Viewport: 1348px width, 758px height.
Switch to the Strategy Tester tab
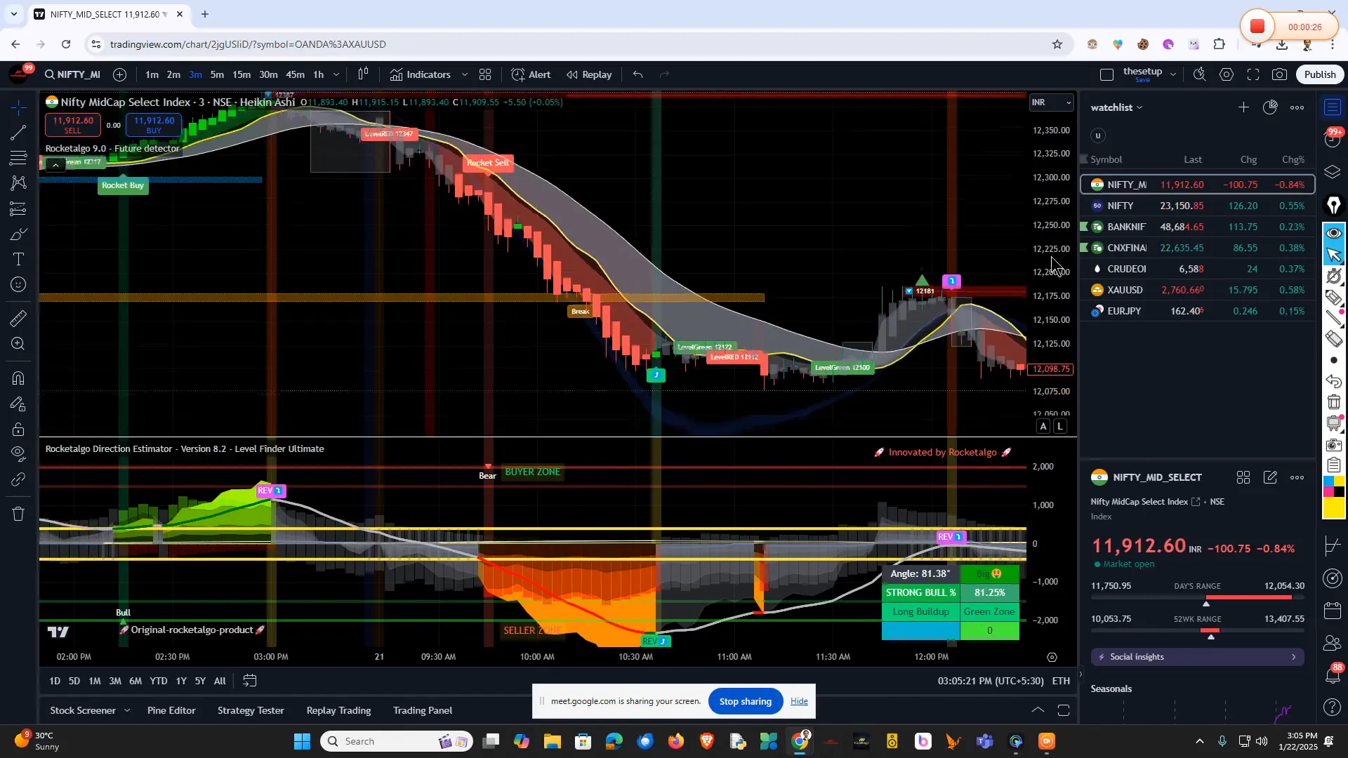(251, 710)
